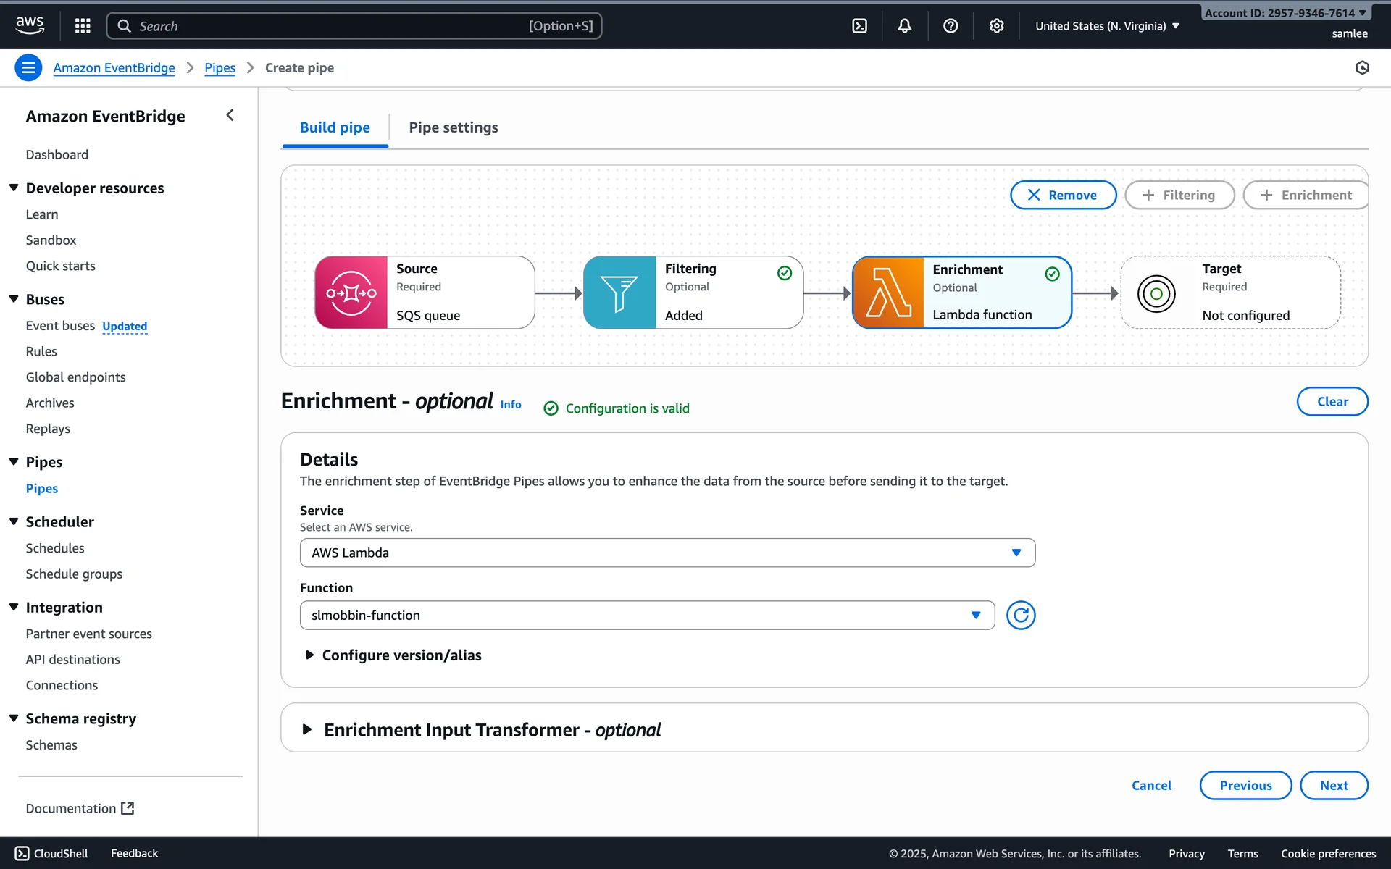
Task: Collapse the Amazon EventBridge sidebar
Action: point(230,115)
